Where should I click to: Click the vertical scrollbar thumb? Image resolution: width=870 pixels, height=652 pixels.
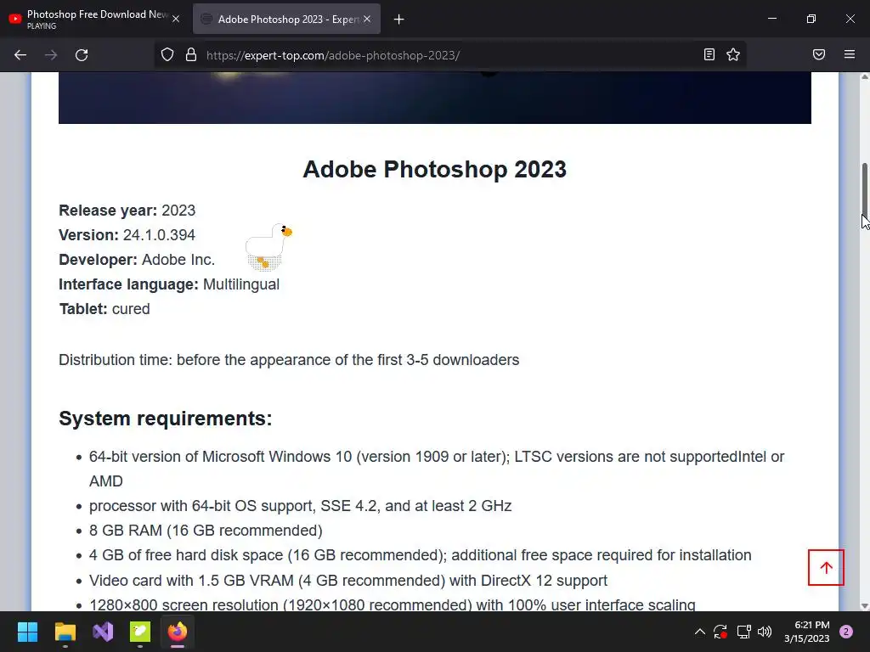[864, 188]
